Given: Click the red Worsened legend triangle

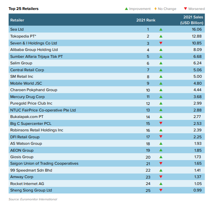Looking at the screenshot, I should (x=185, y=8).
